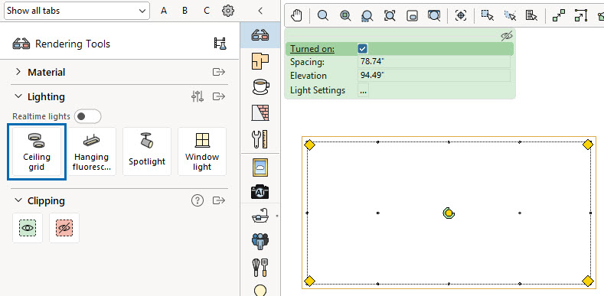Image resolution: width=604 pixels, height=296 pixels.
Task: Click the magnifier inside corner brackets
Action: tap(390, 15)
